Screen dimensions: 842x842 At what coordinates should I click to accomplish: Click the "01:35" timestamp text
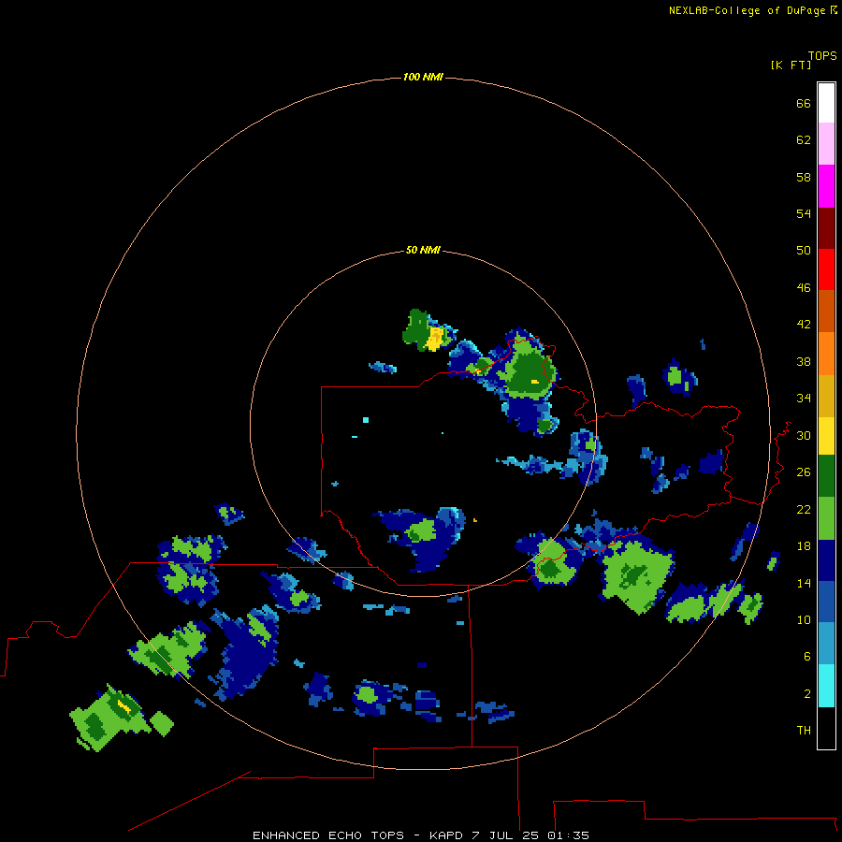coord(568,835)
